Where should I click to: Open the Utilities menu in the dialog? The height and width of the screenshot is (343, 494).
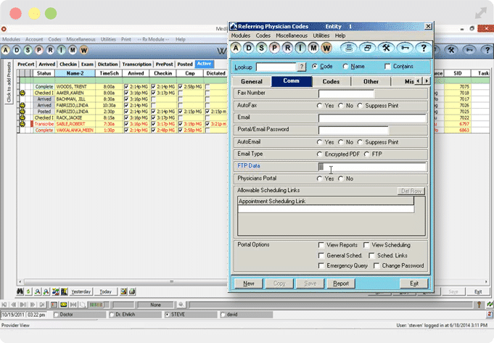321,36
